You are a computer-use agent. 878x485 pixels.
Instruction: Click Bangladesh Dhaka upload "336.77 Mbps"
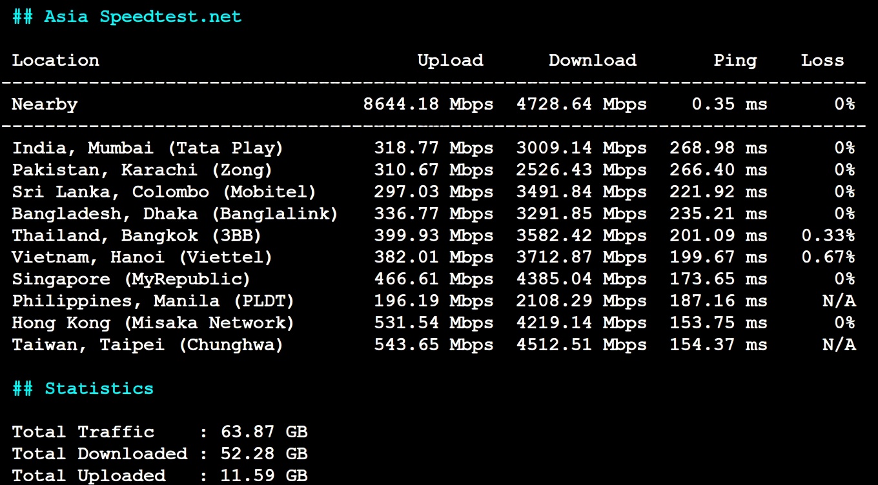[x=434, y=214]
